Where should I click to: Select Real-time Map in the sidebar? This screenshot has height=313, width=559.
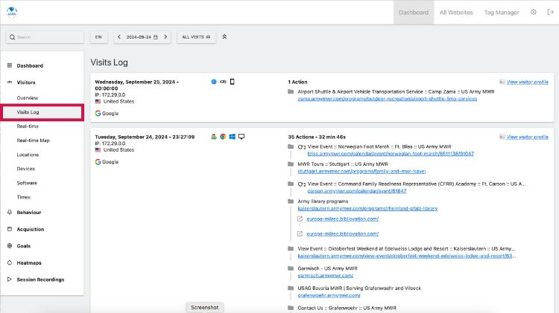click(34, 141)
